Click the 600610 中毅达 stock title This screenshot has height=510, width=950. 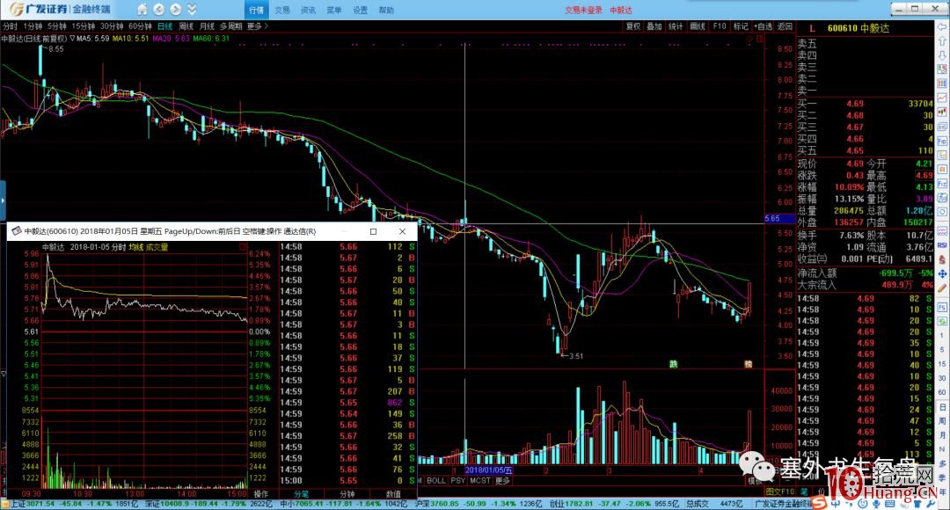coord(858,28)
